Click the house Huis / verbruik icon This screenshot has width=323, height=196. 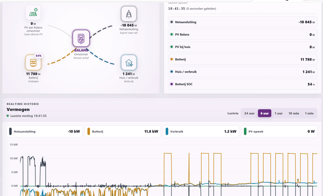(129, 63)
